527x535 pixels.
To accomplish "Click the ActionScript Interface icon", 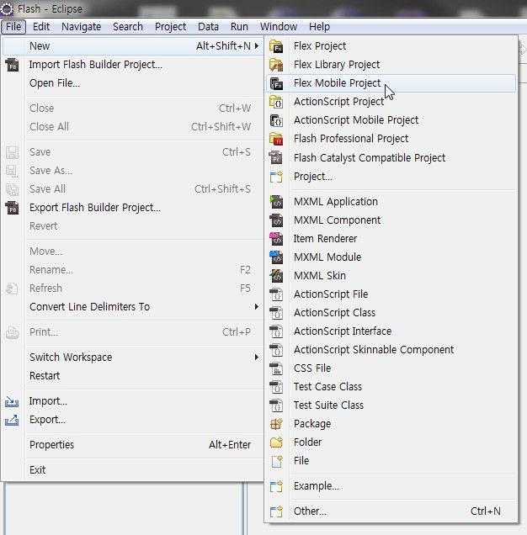I will (276, 331).
